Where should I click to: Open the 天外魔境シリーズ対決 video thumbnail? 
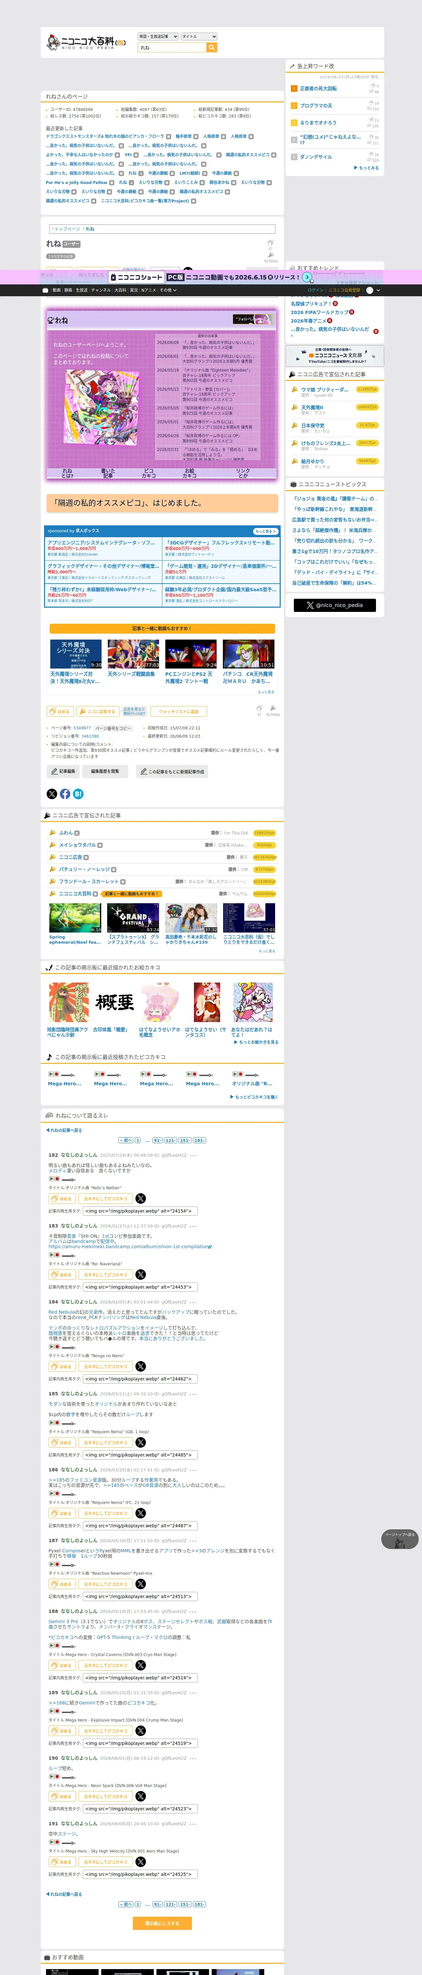(76, 654)
